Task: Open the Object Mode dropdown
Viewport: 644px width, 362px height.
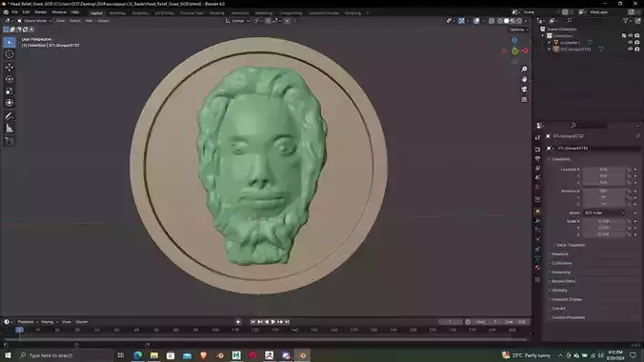Action: [x=33, y=21]
